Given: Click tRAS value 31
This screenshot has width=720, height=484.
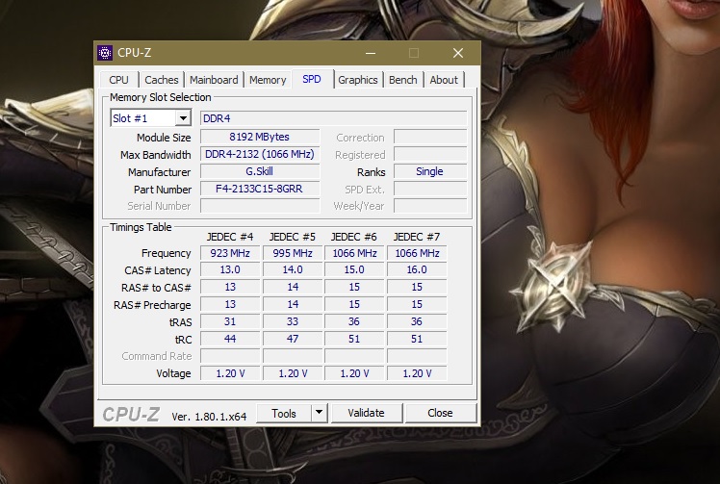Looking at the screenshot, I should tap(230, 321).
